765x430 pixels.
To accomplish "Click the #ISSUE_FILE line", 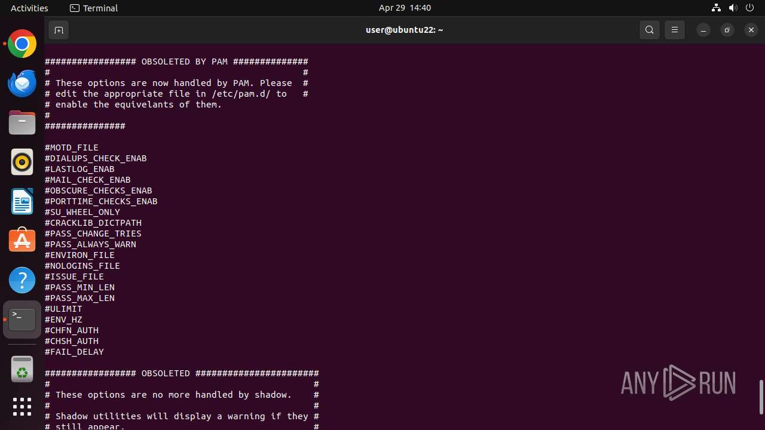I will tap(74, 277).
